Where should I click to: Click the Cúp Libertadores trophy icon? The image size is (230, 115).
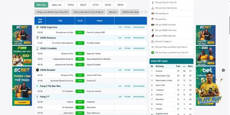[x=153, y=8]
